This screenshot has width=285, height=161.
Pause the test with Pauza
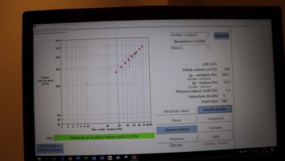click(x=176, y=120)
